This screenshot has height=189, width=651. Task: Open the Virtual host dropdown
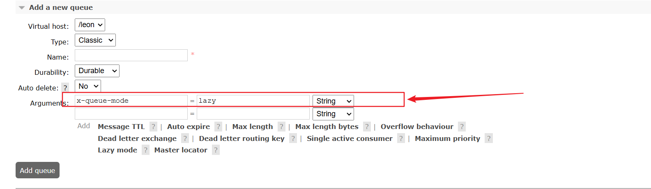(90, 25)
